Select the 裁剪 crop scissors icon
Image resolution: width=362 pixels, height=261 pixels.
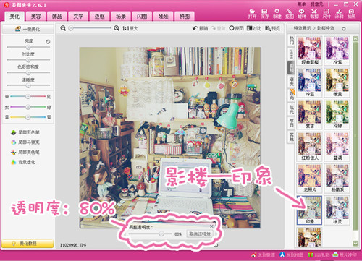tap(314, 14)
